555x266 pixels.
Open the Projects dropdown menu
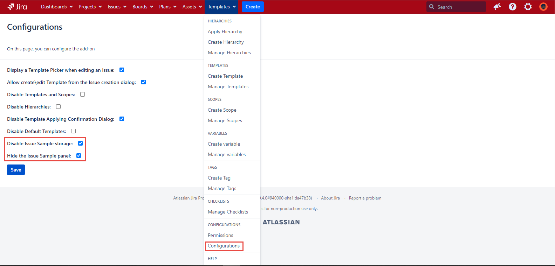pos(90,7)
